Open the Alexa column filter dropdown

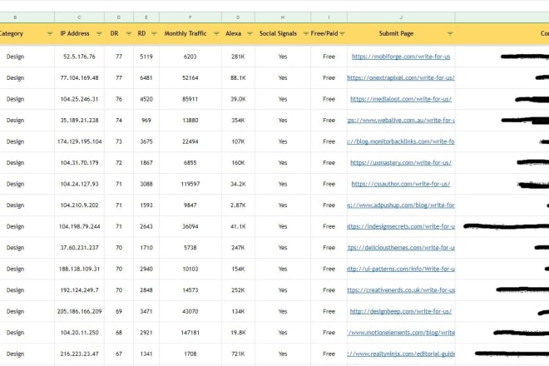[250, 33]
